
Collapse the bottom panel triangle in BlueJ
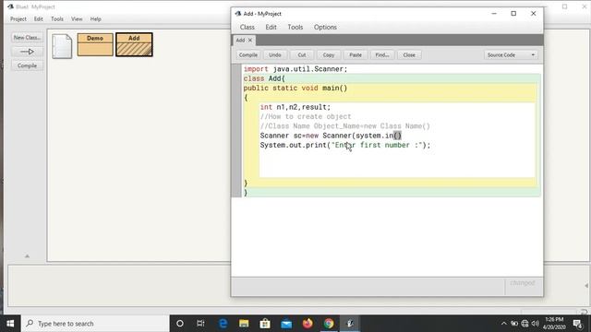(27, 256)
